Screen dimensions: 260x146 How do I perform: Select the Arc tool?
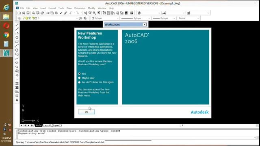(x=17, y=46)
